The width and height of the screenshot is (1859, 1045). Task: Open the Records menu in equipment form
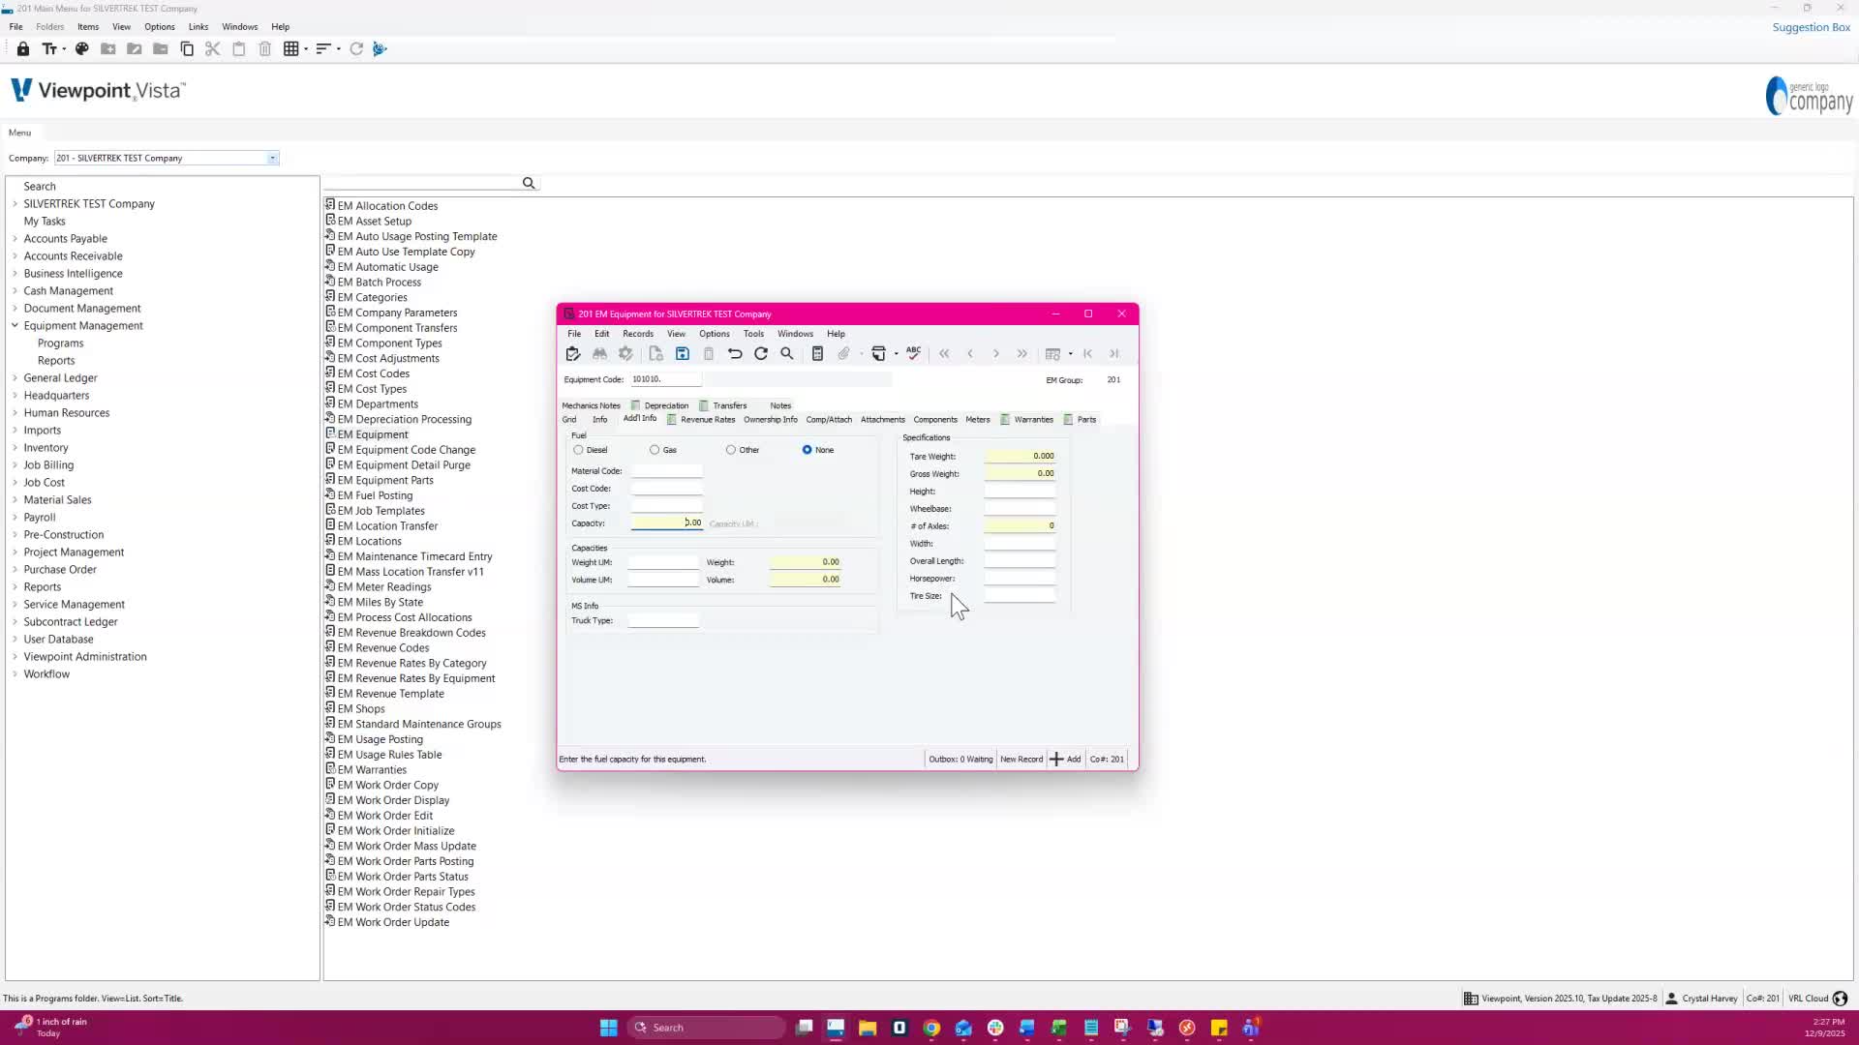tap(637, 334)
